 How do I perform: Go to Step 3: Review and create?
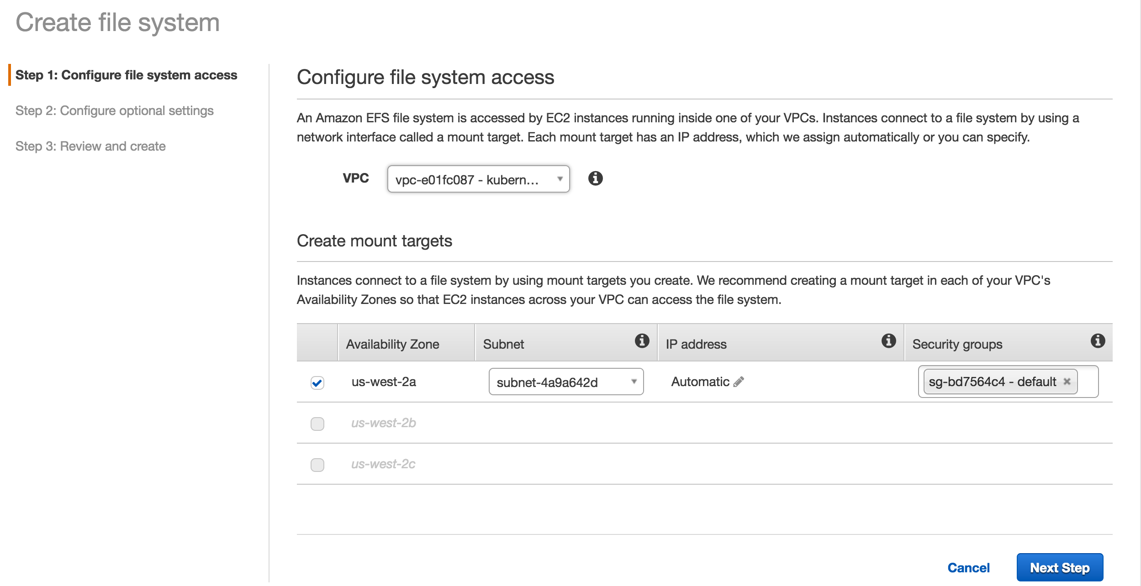click(90, 146)
